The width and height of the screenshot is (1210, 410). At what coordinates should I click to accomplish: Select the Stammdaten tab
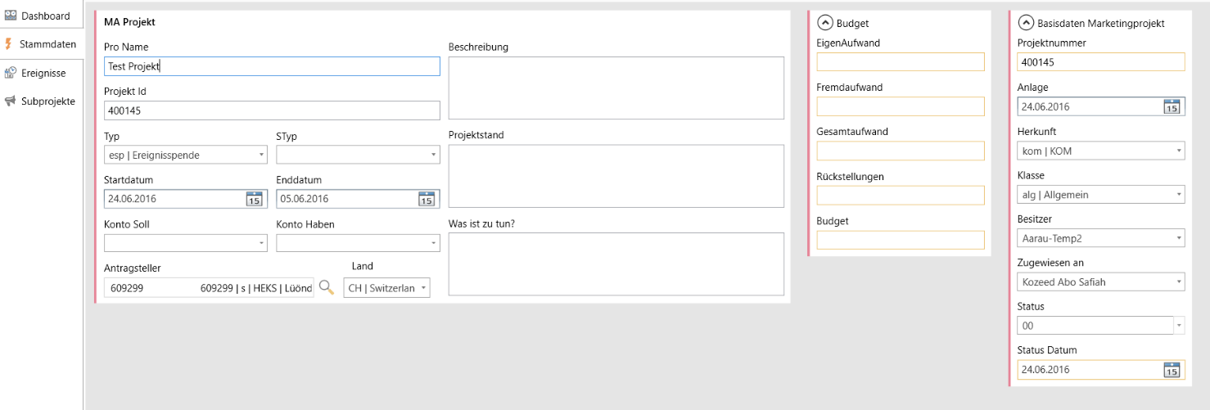click(41, 44)
